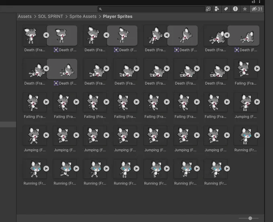Viewport: 273px width, 222px height.
Task: Collapse the last expanded Death sprite in top row
Action: coord(227,35)
